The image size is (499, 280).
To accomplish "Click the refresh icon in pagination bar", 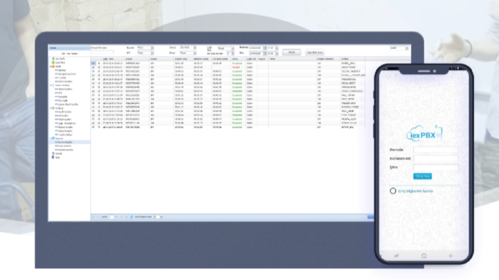I will tap(132, 217).
